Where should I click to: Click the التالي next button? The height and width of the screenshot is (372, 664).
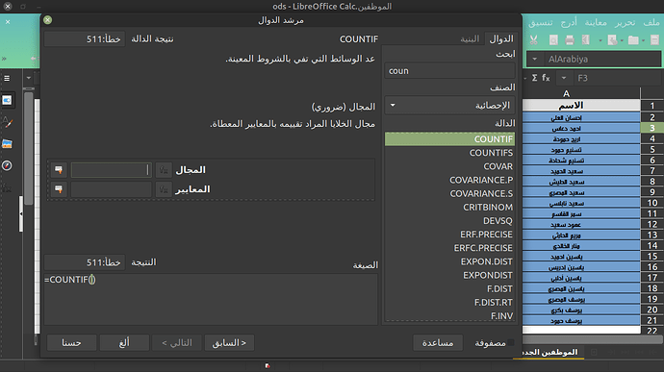click(x=177, y=343)
